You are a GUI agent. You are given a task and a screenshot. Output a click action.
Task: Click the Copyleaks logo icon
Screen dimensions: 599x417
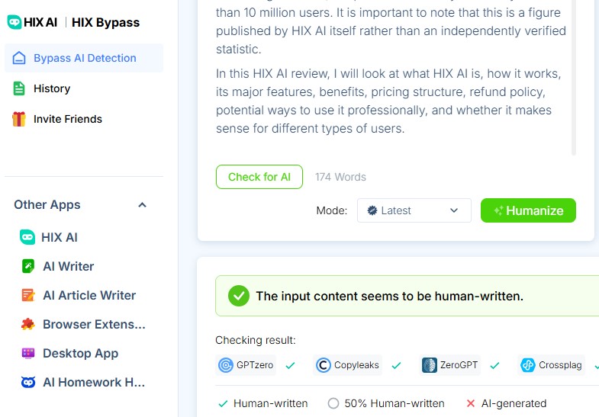tap(324, 365)
